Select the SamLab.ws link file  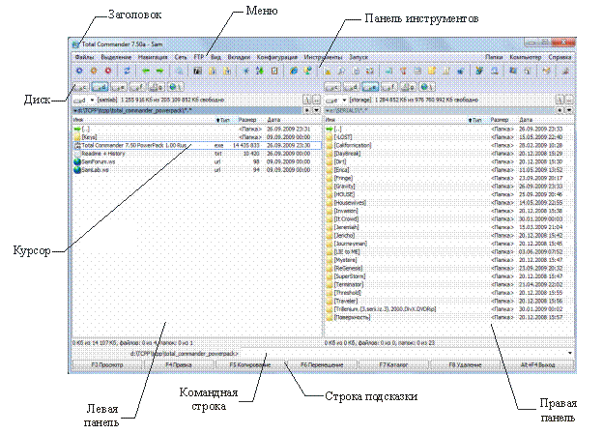(x=197, y=170)
